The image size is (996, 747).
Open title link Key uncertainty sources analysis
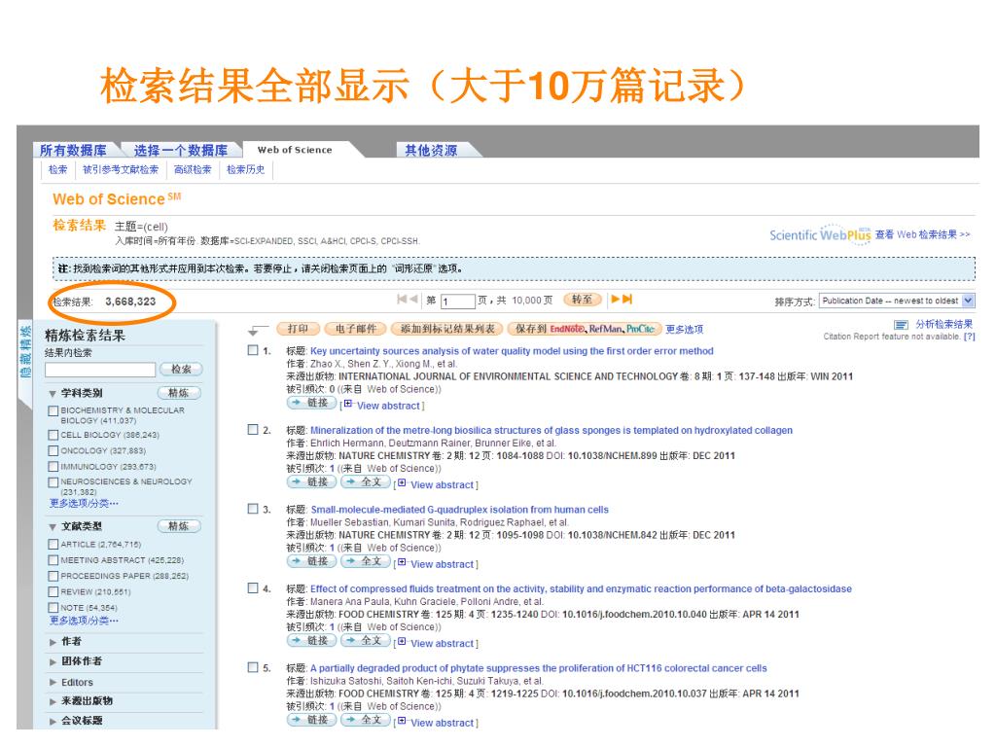pyautogui.click(x=512, y=350)
